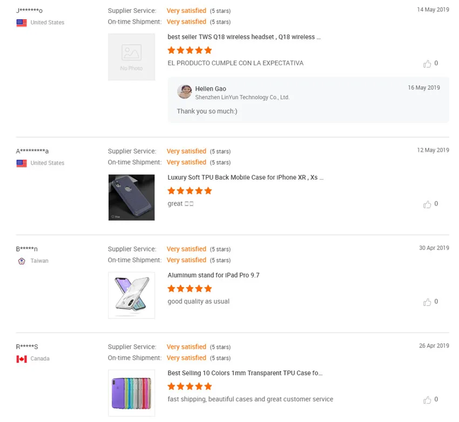Screen dimensions: 459x422
Task: Click the star rating above 'good quality as usual'
Action: pyautogui.click(x=190, y=289)
